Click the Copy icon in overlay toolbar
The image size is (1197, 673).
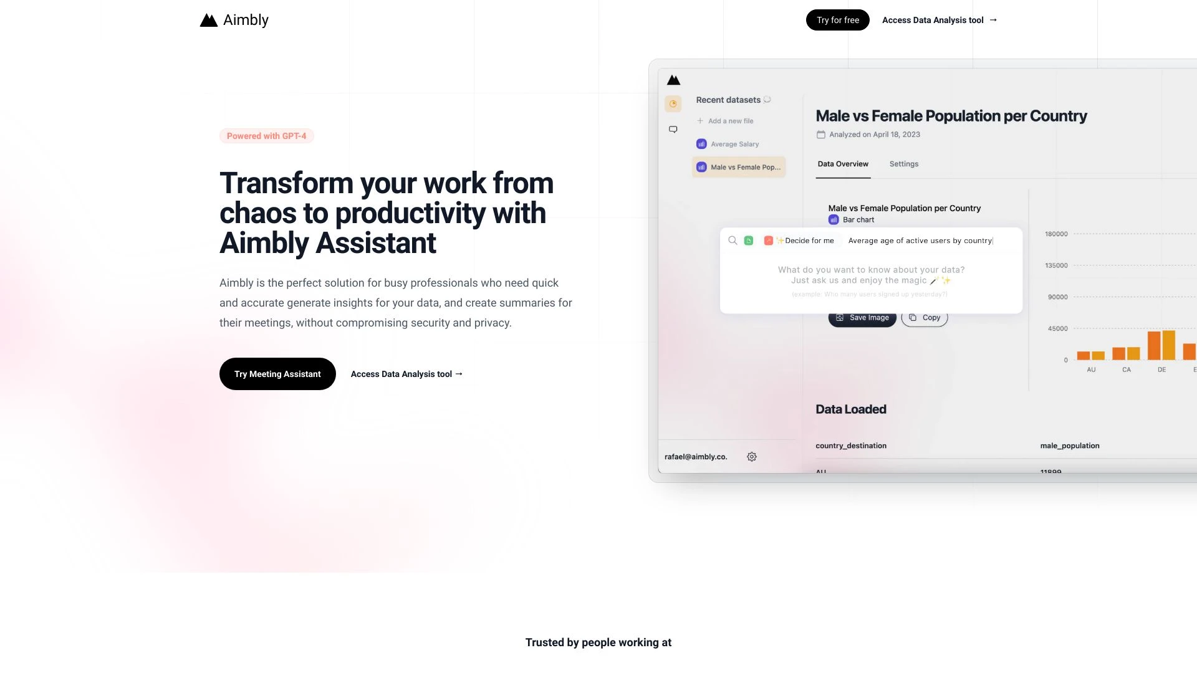point(913,317)
